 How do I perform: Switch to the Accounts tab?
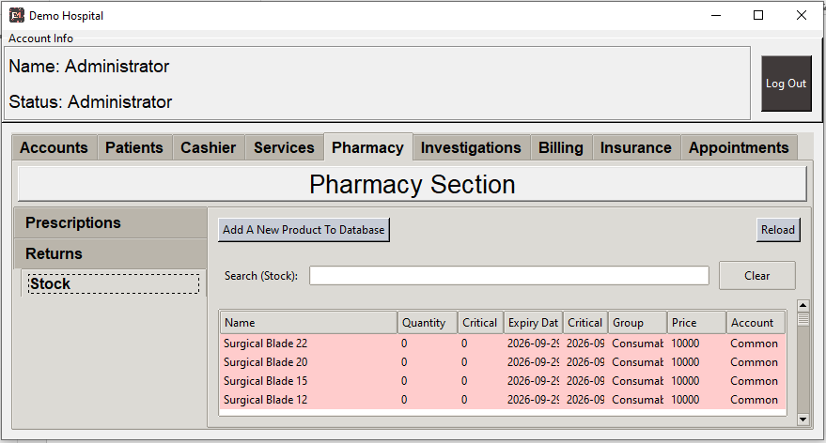point(54,148)
